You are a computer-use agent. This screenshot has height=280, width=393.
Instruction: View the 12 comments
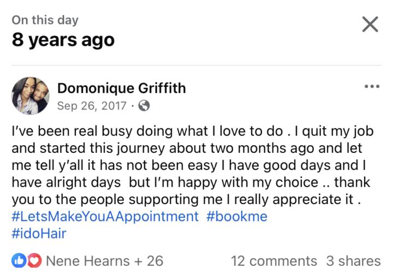(273, 261)
